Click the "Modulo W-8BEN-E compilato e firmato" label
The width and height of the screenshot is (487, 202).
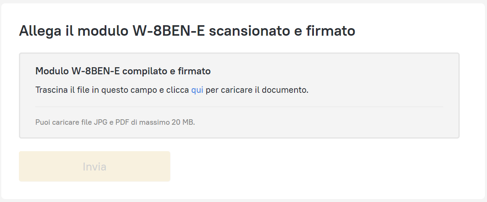click(x=123, y=71)
